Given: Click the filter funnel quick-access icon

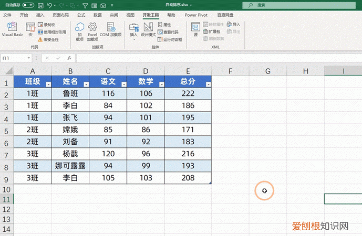Looking at the screenshot, I should click(85, 5).
